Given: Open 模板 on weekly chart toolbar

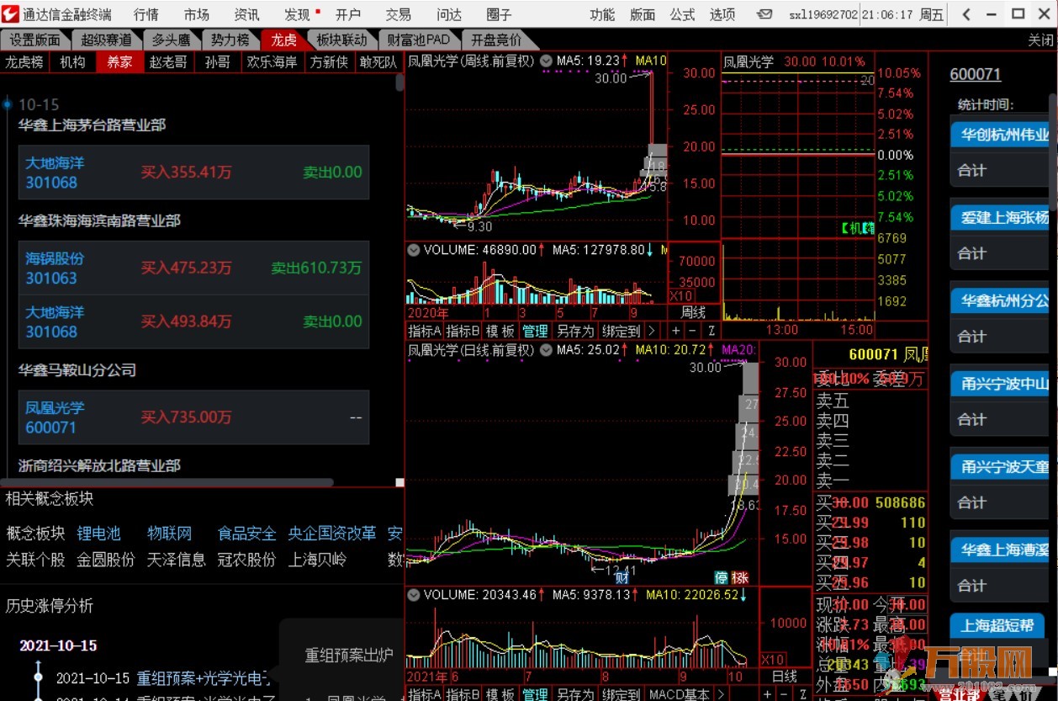Looking at the screenshot, I should point(500,331).
